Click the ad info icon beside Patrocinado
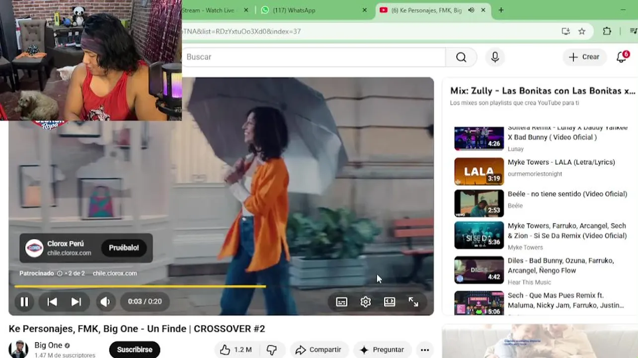Image resolution: width=638 pixels, height=358 pixels. [60, 273]
